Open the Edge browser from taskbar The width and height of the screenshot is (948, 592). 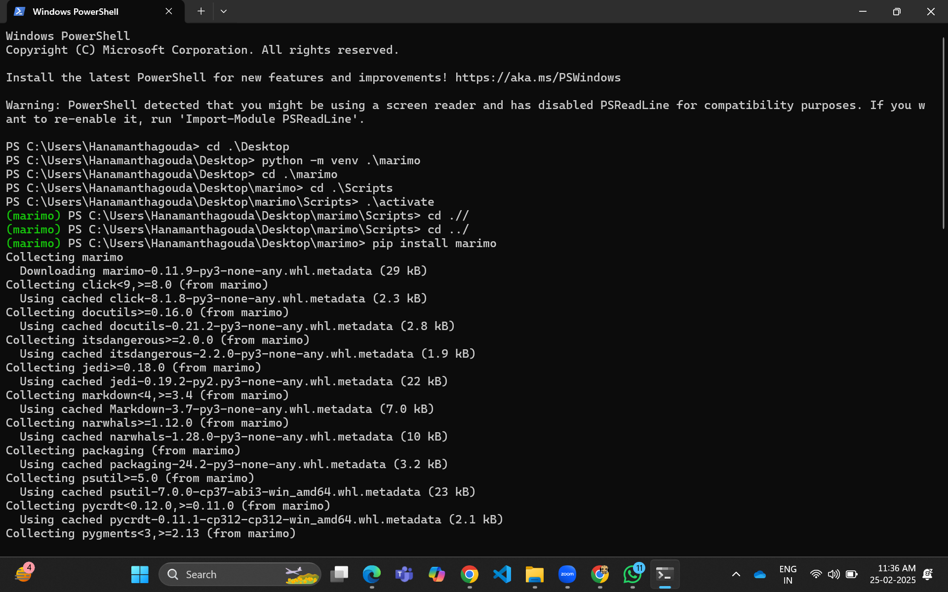372,574
